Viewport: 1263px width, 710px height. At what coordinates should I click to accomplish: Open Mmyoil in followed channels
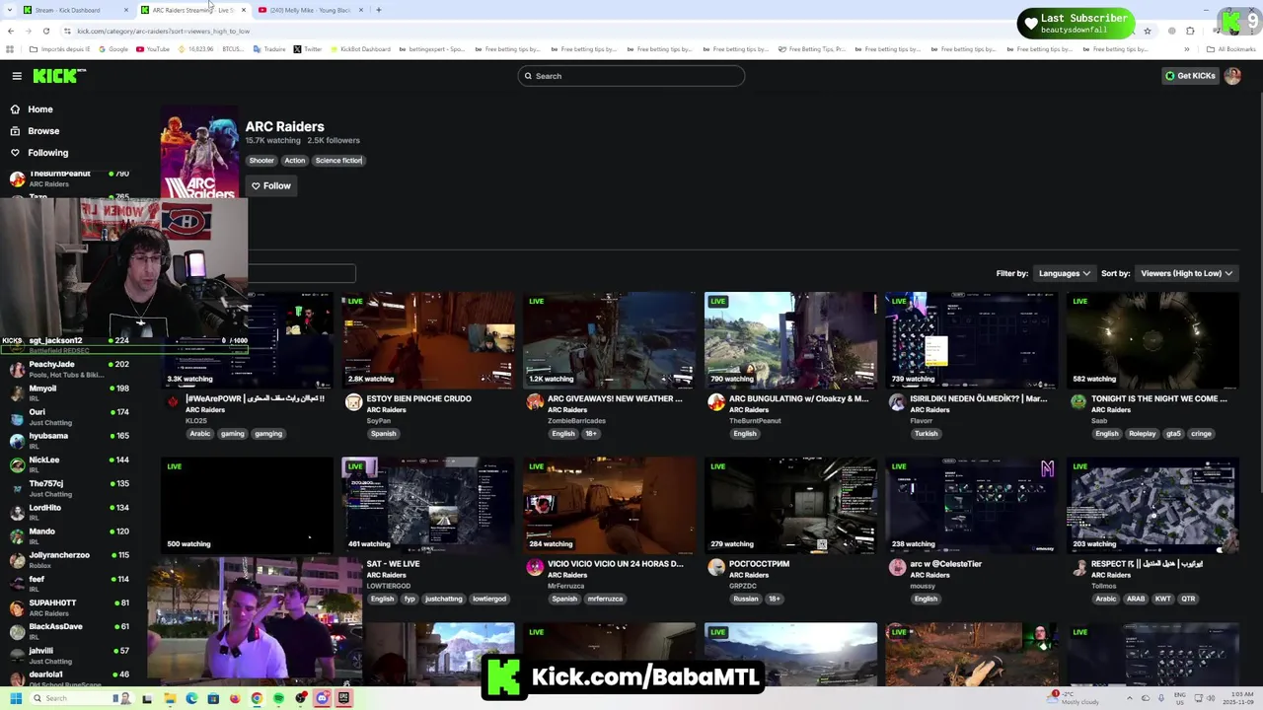point(69,392)
